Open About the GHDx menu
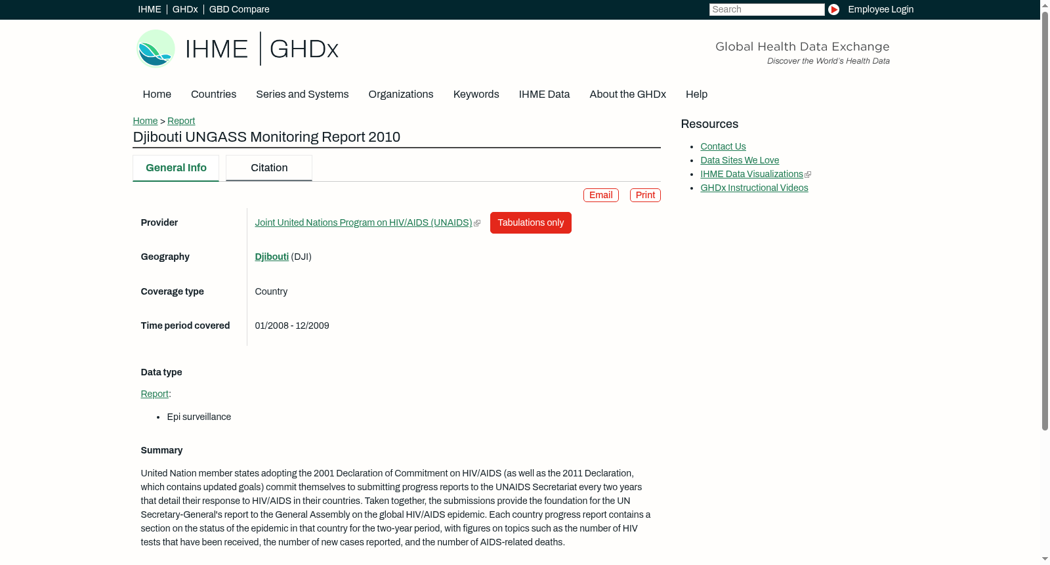This screenshot has height=565, width=1050. 627,94
